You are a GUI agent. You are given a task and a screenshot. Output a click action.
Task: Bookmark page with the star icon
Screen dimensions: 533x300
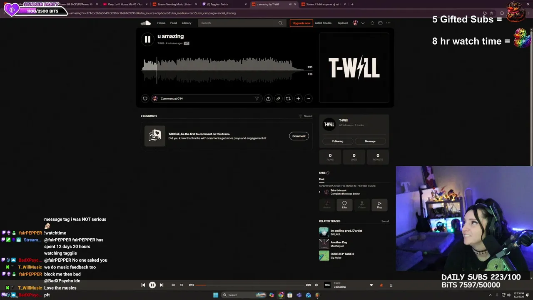click(x=492, y=13)
